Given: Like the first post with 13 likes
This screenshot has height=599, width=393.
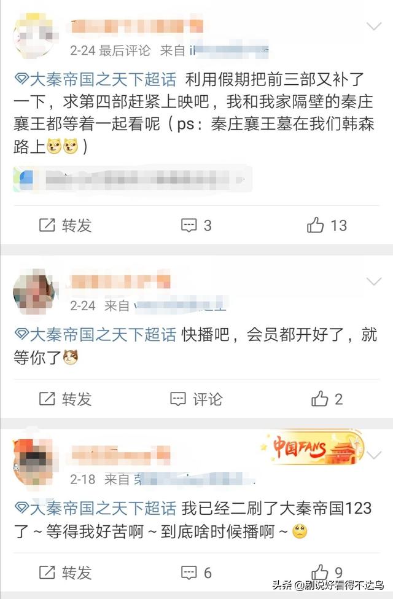Looking at the screenshot, I should pos(316,225).
